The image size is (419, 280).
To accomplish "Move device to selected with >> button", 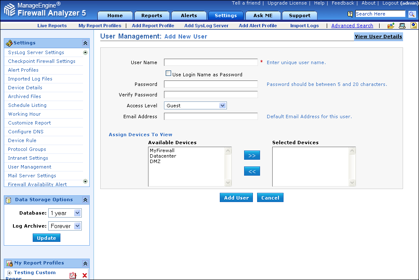I will coord(252,155).
